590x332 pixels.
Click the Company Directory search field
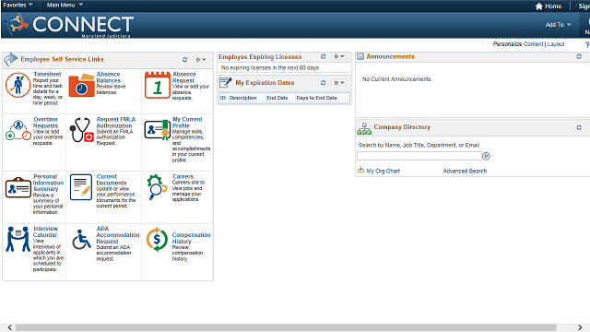click(x=419, y=156)
